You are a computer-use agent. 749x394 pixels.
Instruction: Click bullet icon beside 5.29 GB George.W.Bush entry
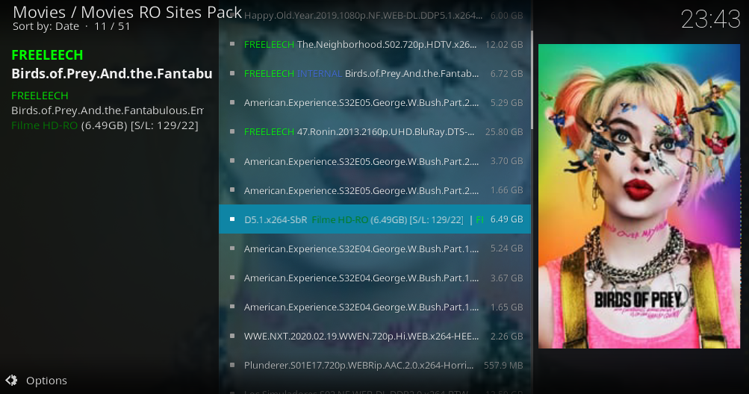coord(232,102)
